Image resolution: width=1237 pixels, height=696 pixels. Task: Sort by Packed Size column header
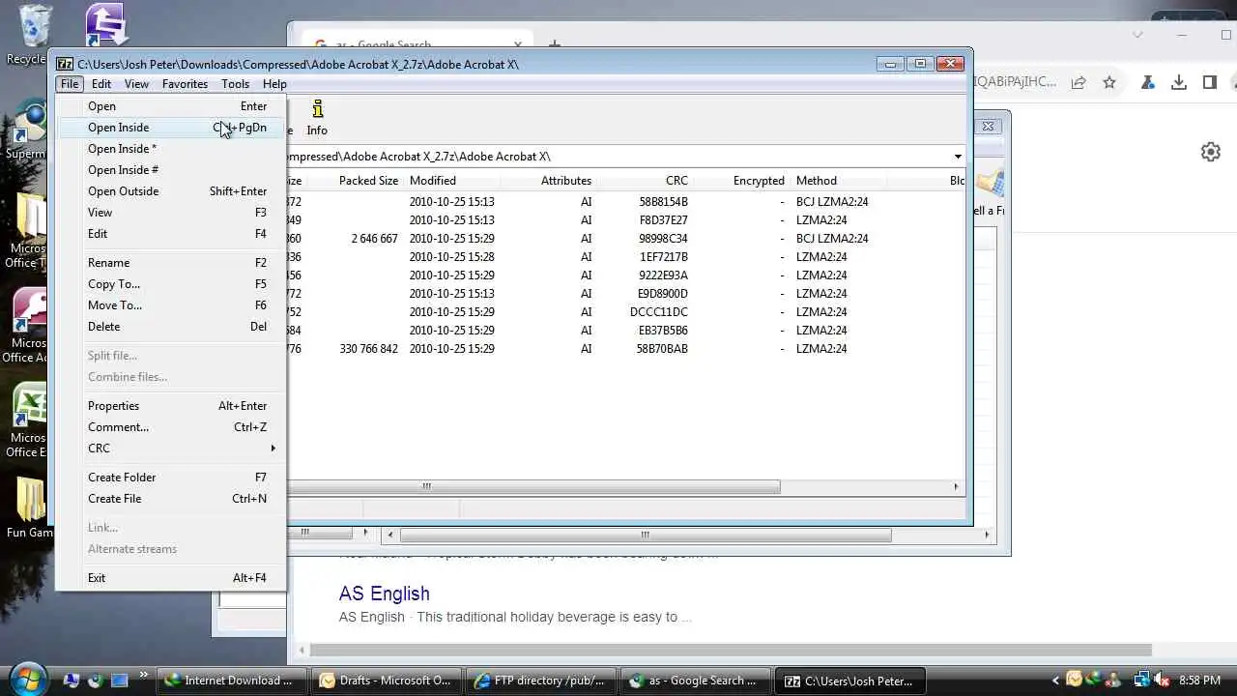pyautogui.click(x=356, y=181)
